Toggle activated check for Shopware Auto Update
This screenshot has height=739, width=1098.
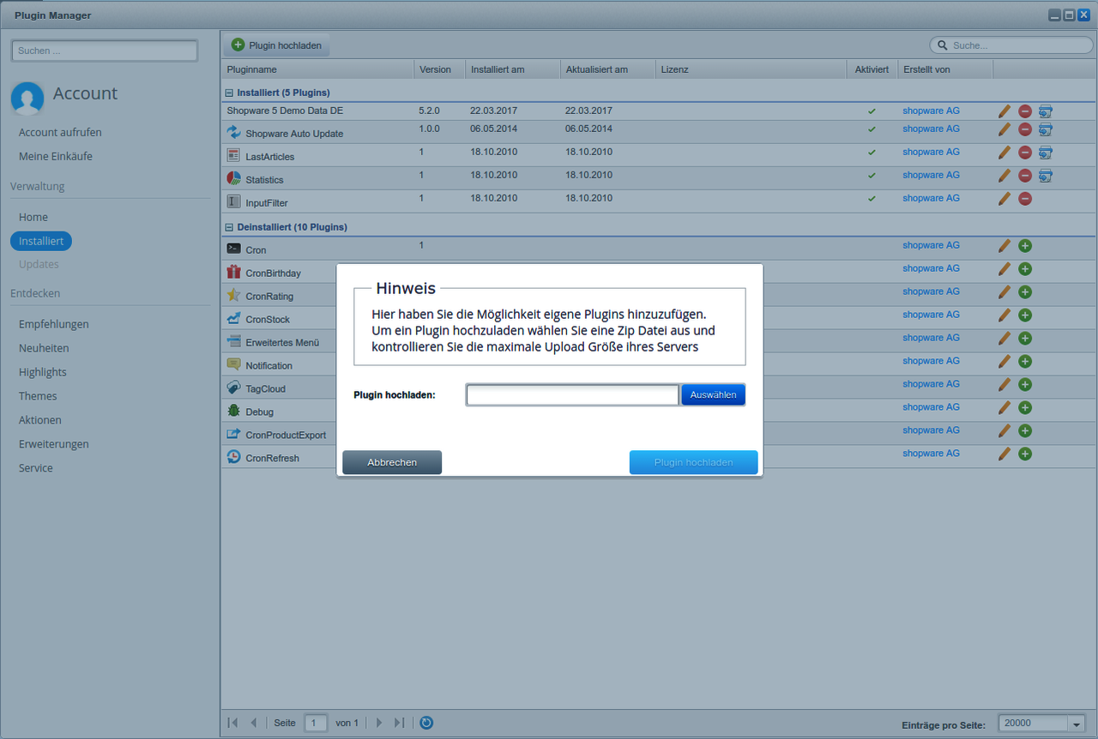point(872,129)
